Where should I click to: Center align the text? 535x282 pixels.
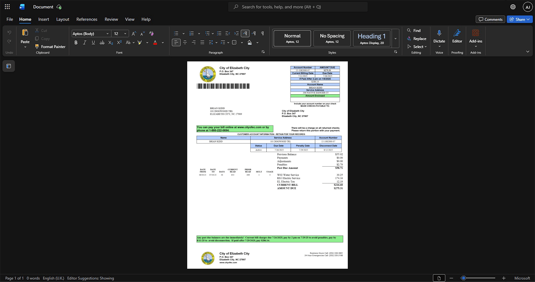pos(185,42)
